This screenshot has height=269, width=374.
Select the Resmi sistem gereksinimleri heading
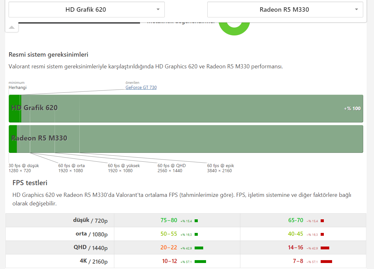tap(49, 54)
